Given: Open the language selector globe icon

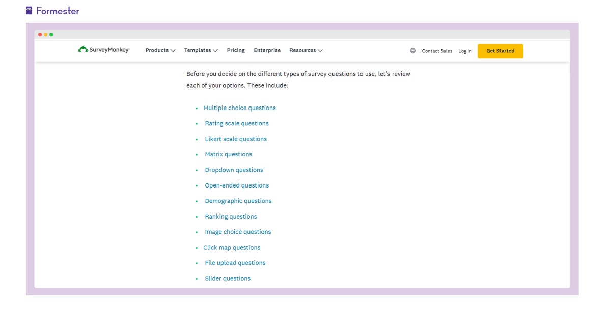Looking at the screenshot, I should click(x=413, y=50).
